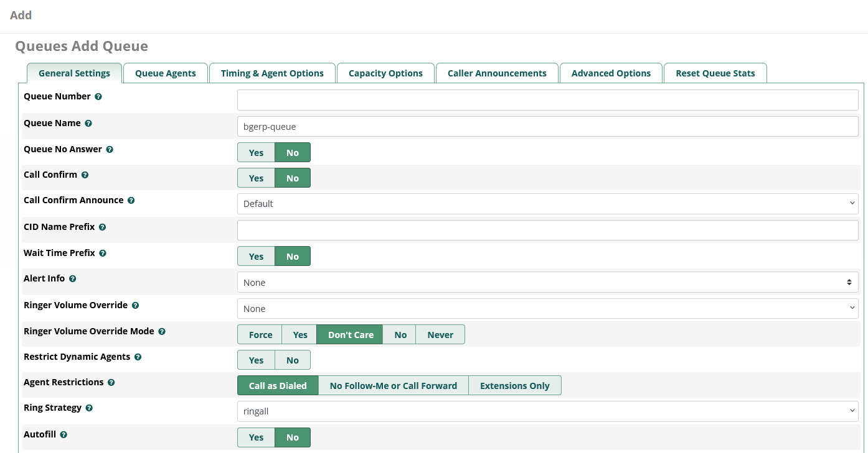
Task: Set Restrict Dynamic Agents to No
Action: coord(292,360)
